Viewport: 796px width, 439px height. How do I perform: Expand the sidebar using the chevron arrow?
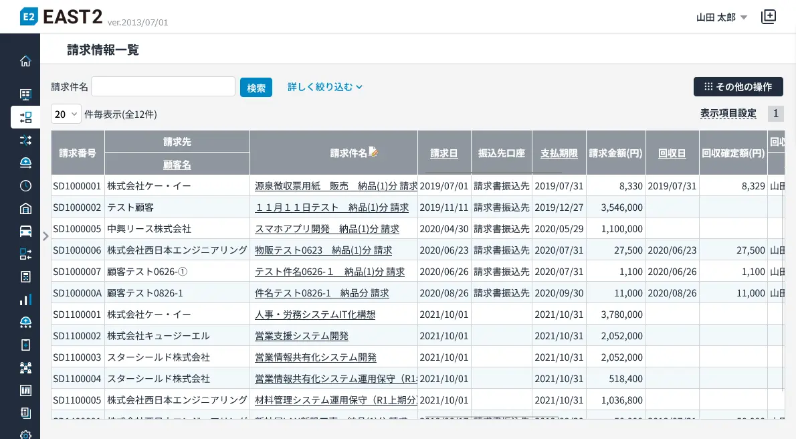(x=45, y=236)
